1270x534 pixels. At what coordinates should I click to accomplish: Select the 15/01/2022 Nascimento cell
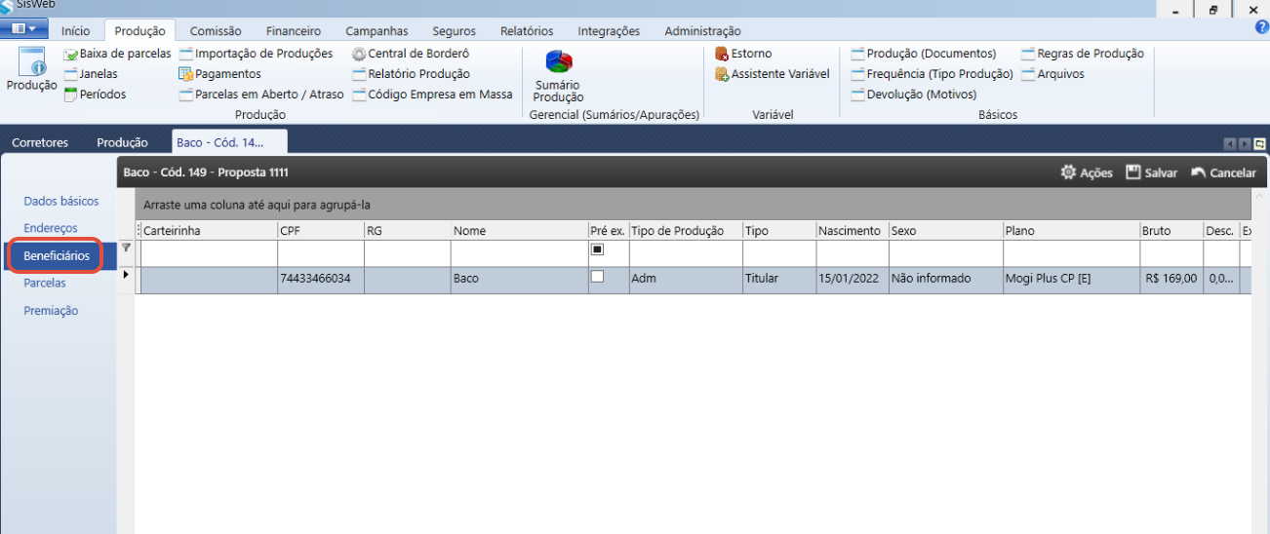pyautogui.click(x=852, y=280)
